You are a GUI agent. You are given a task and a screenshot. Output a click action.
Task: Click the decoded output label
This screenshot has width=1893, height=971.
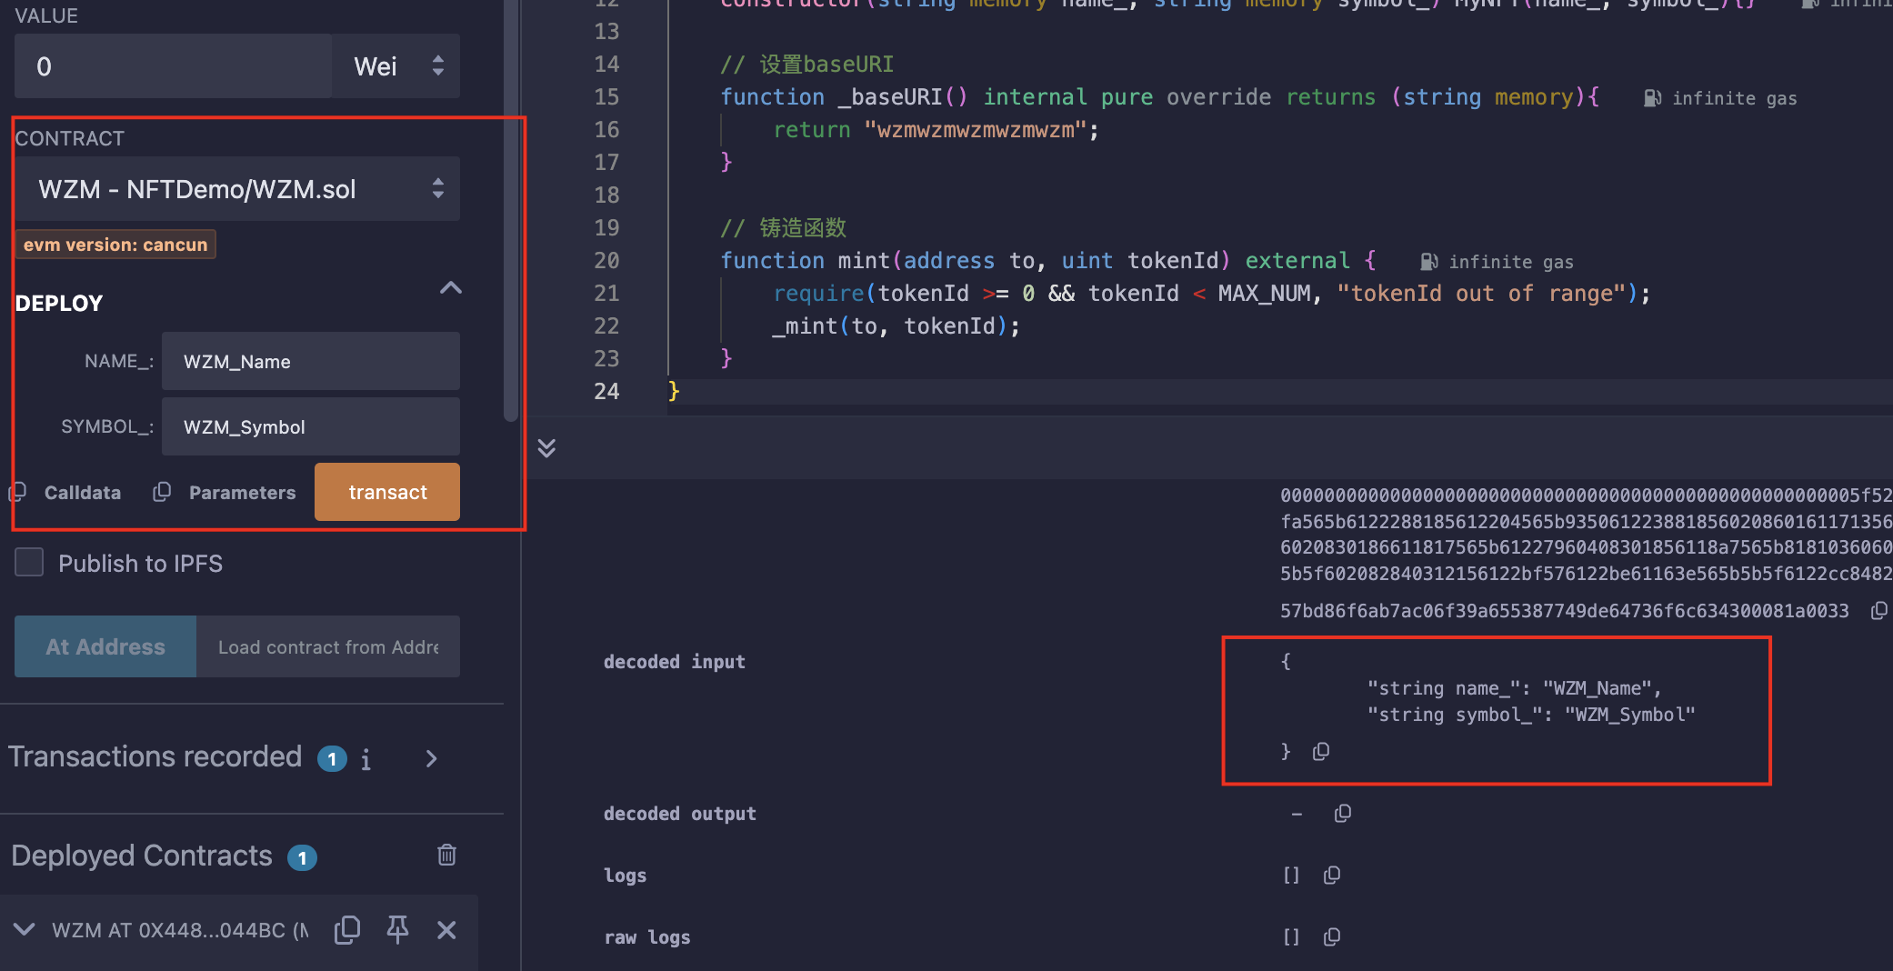(680, 814)
